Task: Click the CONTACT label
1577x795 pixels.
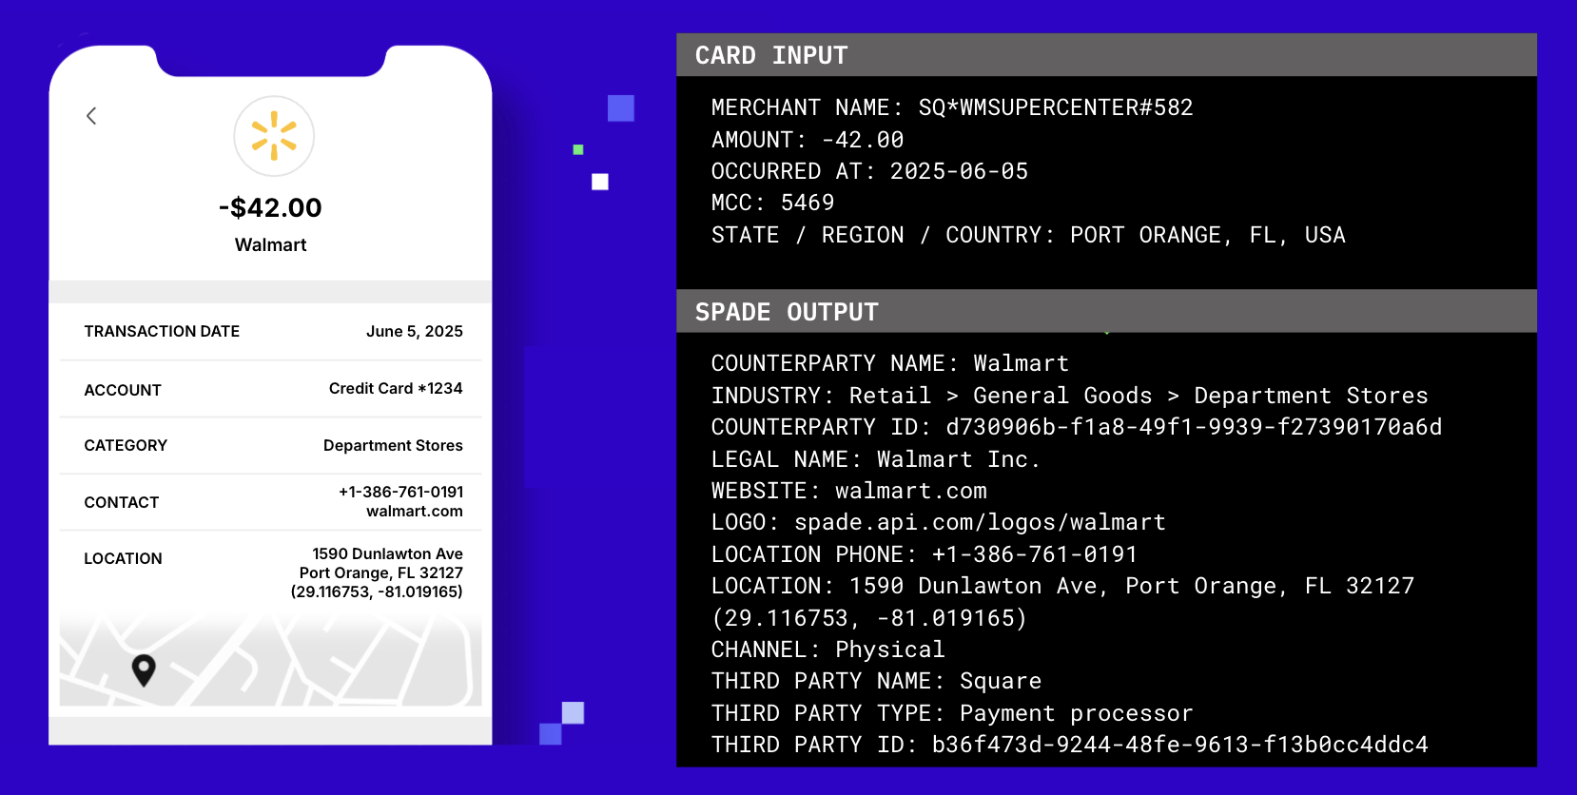Action: tap(122, 502)
